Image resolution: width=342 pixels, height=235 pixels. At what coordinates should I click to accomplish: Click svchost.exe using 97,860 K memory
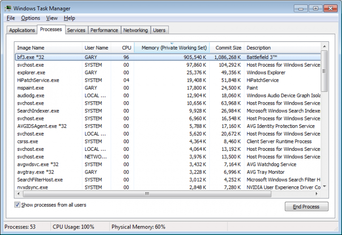[x=168, y=65]
